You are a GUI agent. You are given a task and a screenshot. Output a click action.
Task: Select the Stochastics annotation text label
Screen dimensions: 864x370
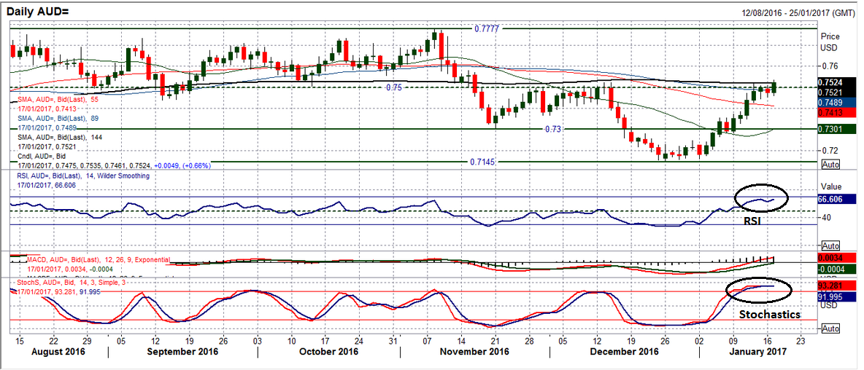[770, 315]
